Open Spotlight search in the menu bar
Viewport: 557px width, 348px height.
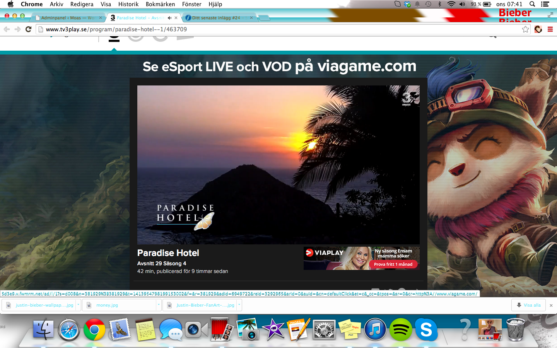click(x=532, y=4)
